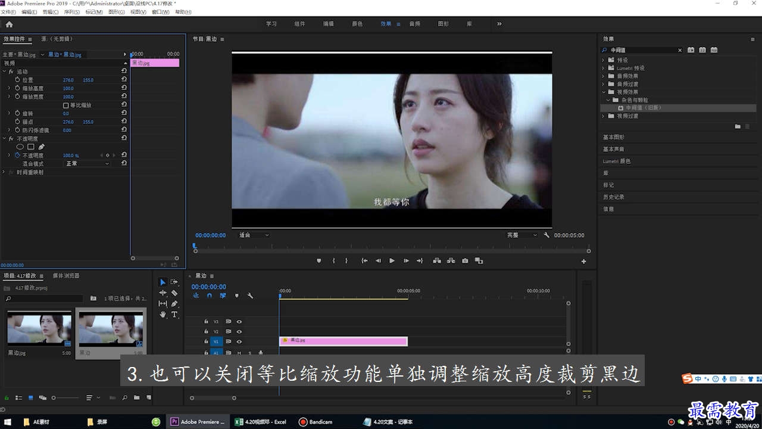762x429 pixels.
Task: Open 文件(F) menu
Action: [8, 12]
